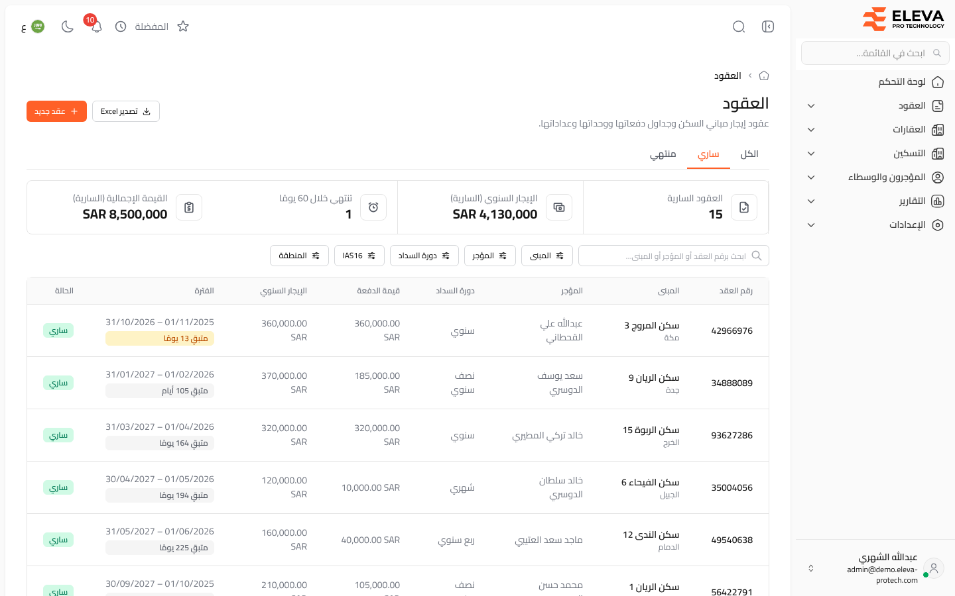The height and width of the screenshot is (596, 955).
Task: Click the ELEVA Pro Technology logo
Action: tap(903, 19)
